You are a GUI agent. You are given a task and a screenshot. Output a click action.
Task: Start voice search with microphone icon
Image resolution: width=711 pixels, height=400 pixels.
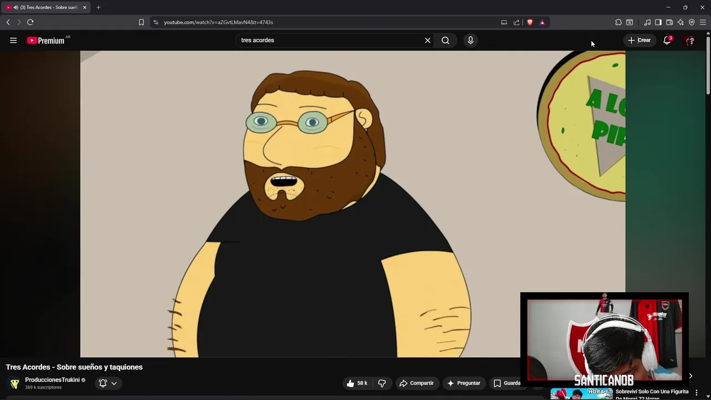470,40
